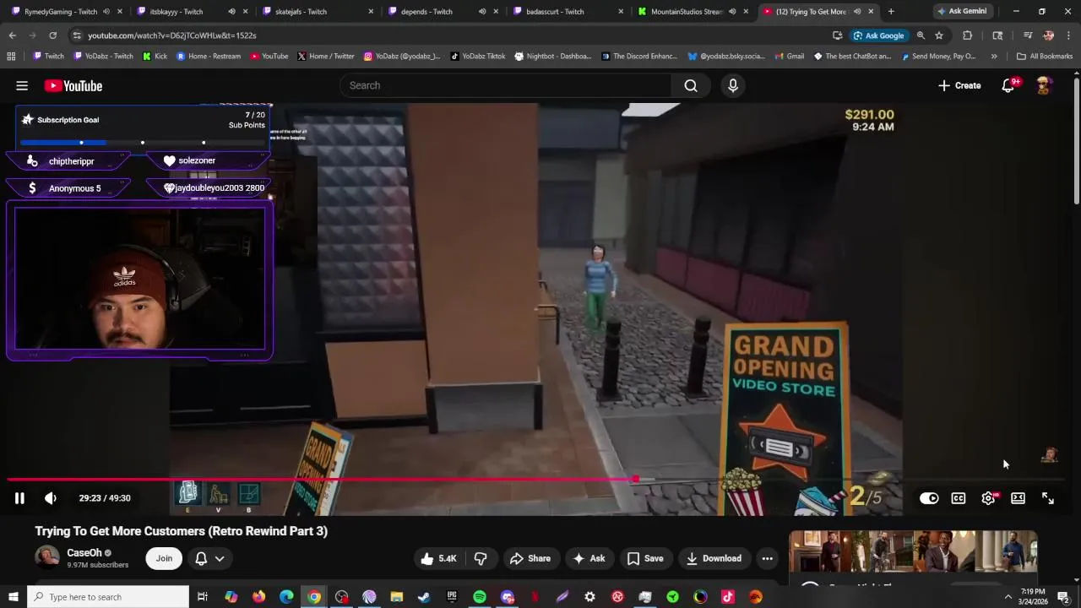Click the Create button
Image resolution: width=1081 pixels, height=608 pixels.
pyautogui.click(x=959, y=85)
